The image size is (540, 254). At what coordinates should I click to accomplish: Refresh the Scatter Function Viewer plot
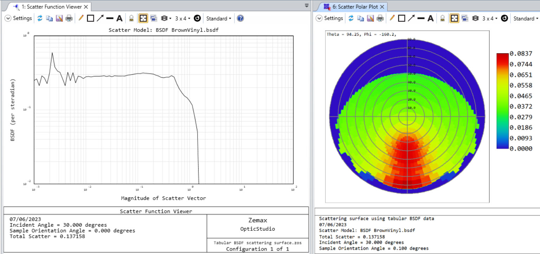[x=40, y=18]
